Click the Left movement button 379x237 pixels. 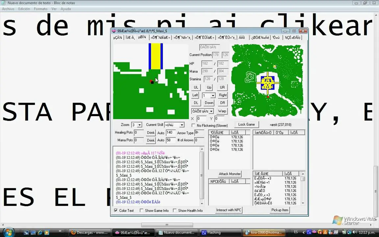195,95
